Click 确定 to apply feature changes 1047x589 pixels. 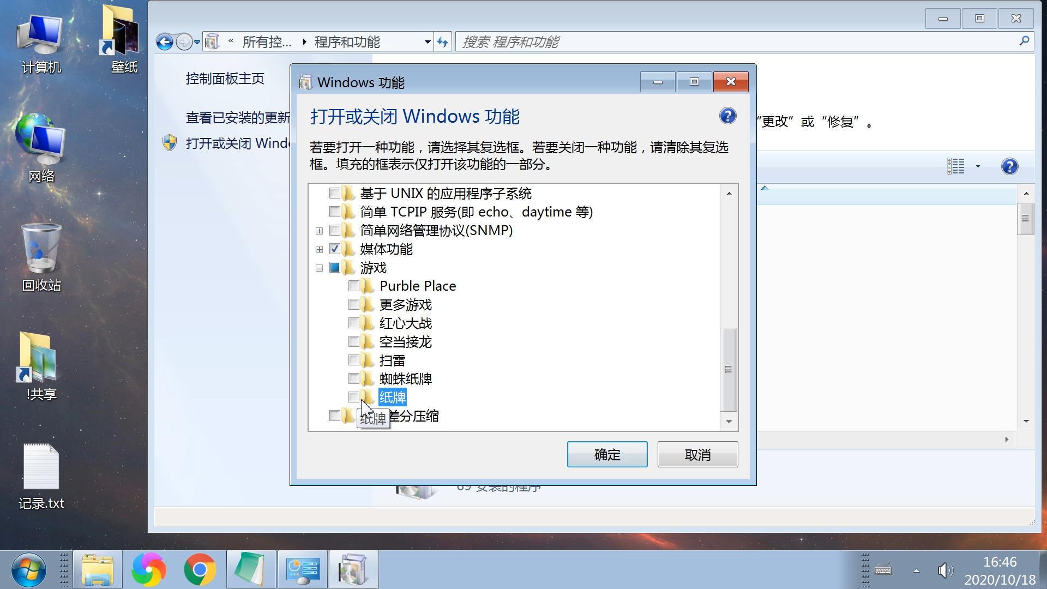pyautogui.click(x=607, y=454)
